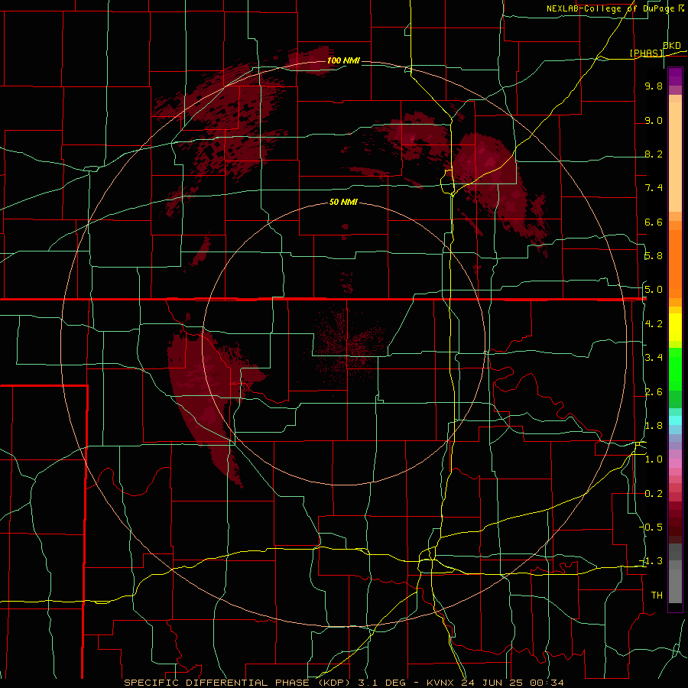This screenshot has height=688, width=688.
Task: Click the 5.8 value on color scale
Action: (x=654, y=256)
